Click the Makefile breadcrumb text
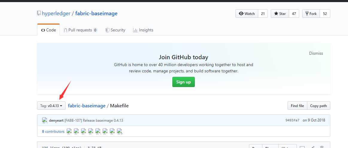The image size is (348, 148). pos(119,106)
